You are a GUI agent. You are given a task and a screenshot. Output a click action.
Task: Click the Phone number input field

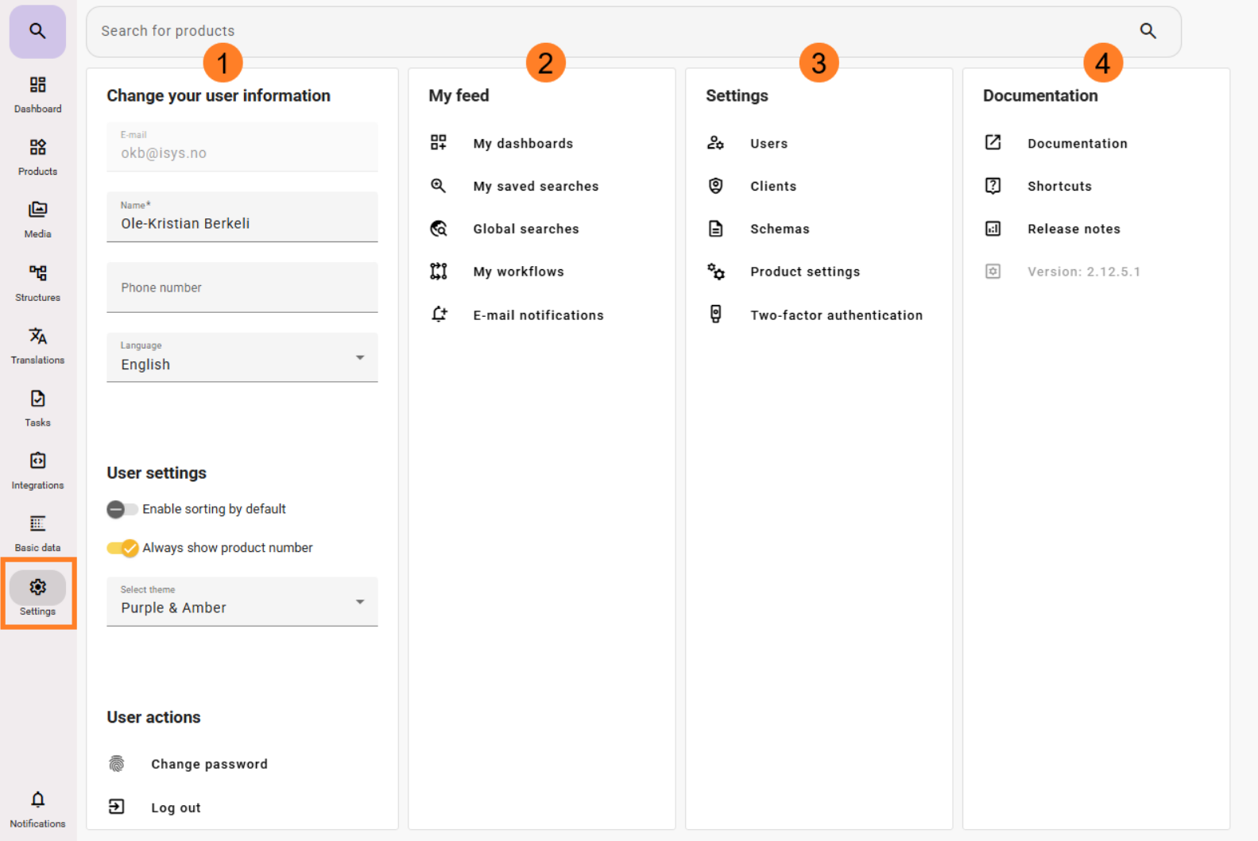(242, 287)
